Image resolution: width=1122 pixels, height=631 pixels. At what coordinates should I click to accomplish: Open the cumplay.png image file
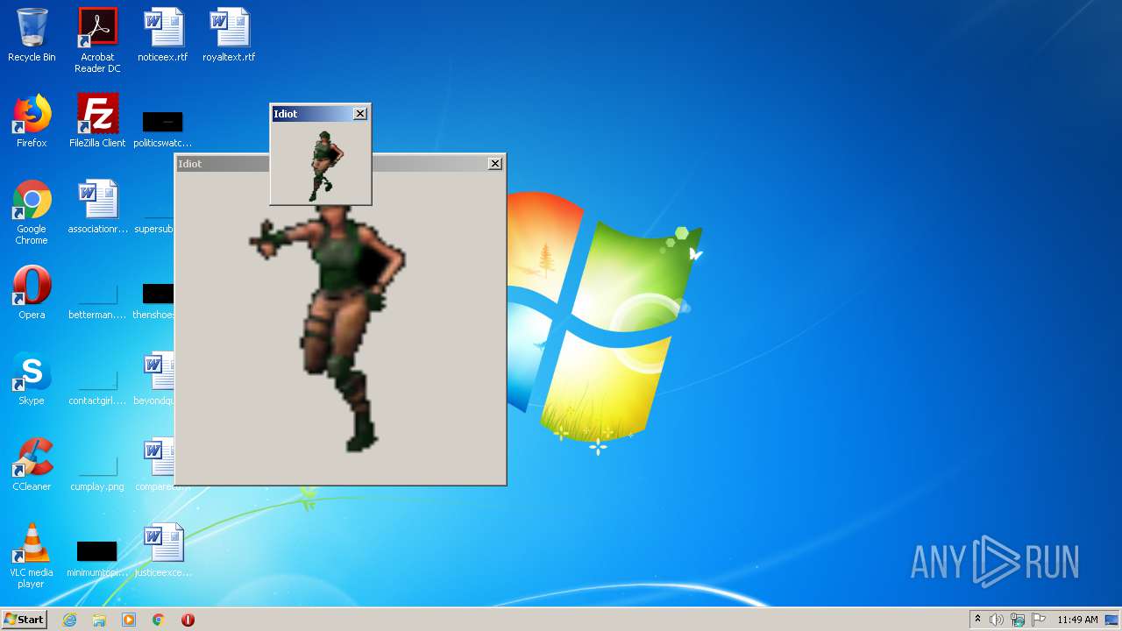tap(97, 472)
